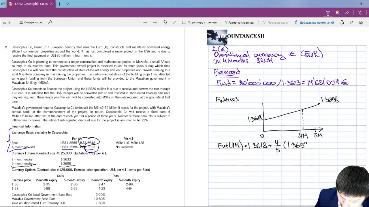Image resolution: width=369 pixels, height=207 pixels.
Task: Click the '4-month forward' row label
Action: [x=23, y=147]
